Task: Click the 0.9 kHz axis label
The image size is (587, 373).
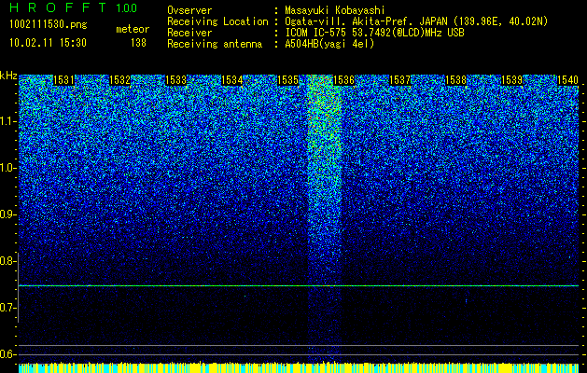Action: [x=7, y=214]
